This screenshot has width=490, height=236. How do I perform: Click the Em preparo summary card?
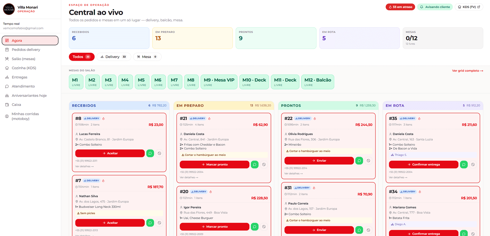coord(192,38)
